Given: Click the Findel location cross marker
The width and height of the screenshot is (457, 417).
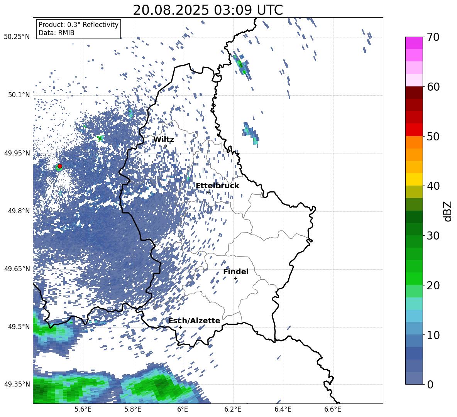Looking at the screenshot, I should pos(235,279).
